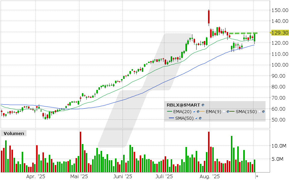
Task: Click the green dashed resistance line near 129
Action: tap(243, 33)
